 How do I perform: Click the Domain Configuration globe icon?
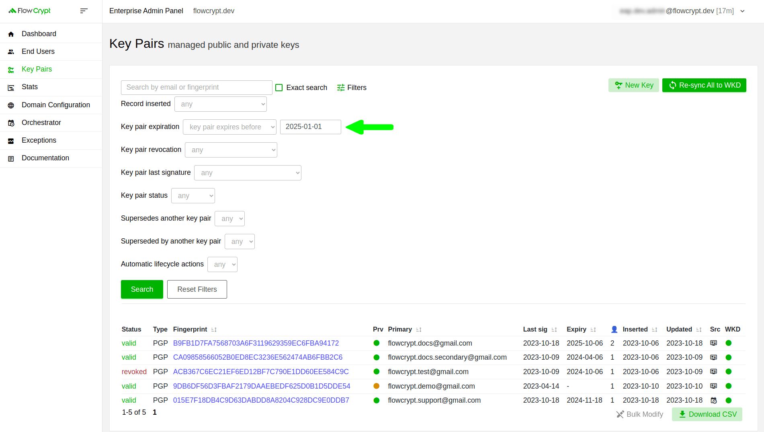[11, 105]
